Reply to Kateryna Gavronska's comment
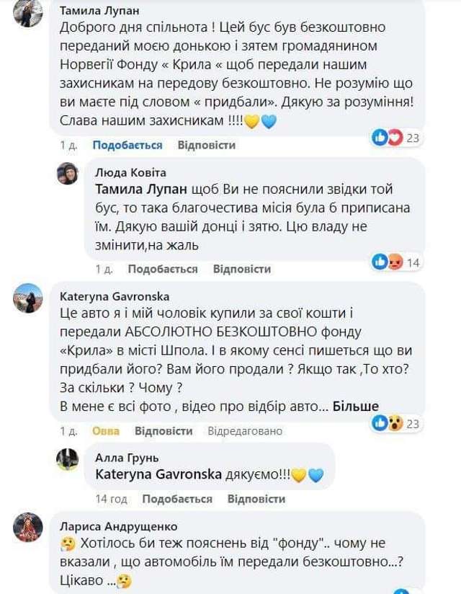This screenshot has width=461, height=594. pyautogui.click(x=164, y=431)
